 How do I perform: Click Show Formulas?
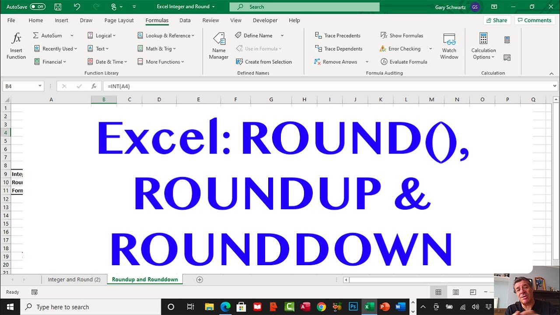pos(402,35)
